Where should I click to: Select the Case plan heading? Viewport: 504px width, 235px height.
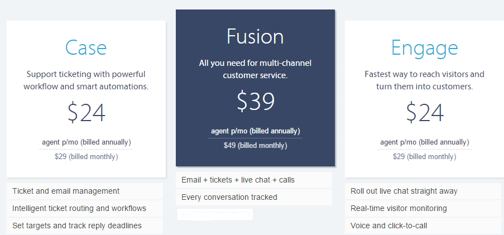pos(86,47)
